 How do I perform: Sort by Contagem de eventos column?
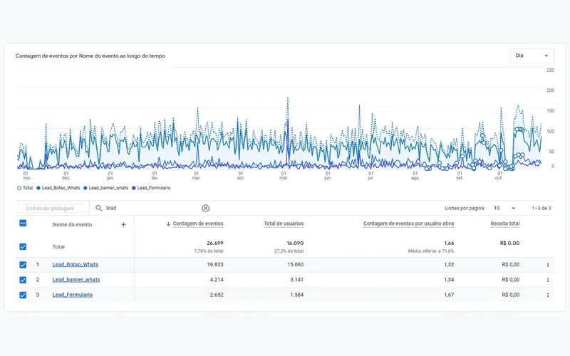click(198, 224)
